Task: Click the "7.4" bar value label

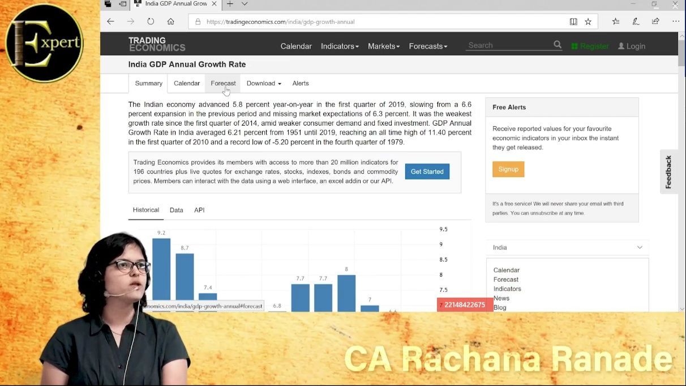Action: tap(208, 288)
